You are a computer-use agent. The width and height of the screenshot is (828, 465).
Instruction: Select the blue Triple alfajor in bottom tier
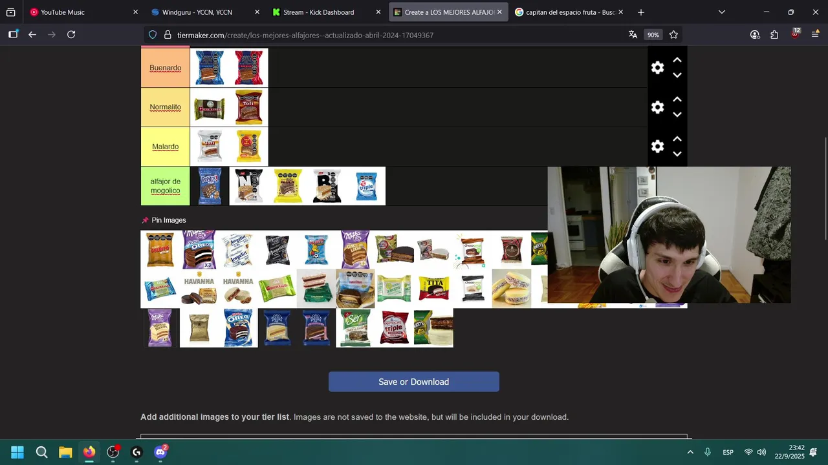[366, 186]
